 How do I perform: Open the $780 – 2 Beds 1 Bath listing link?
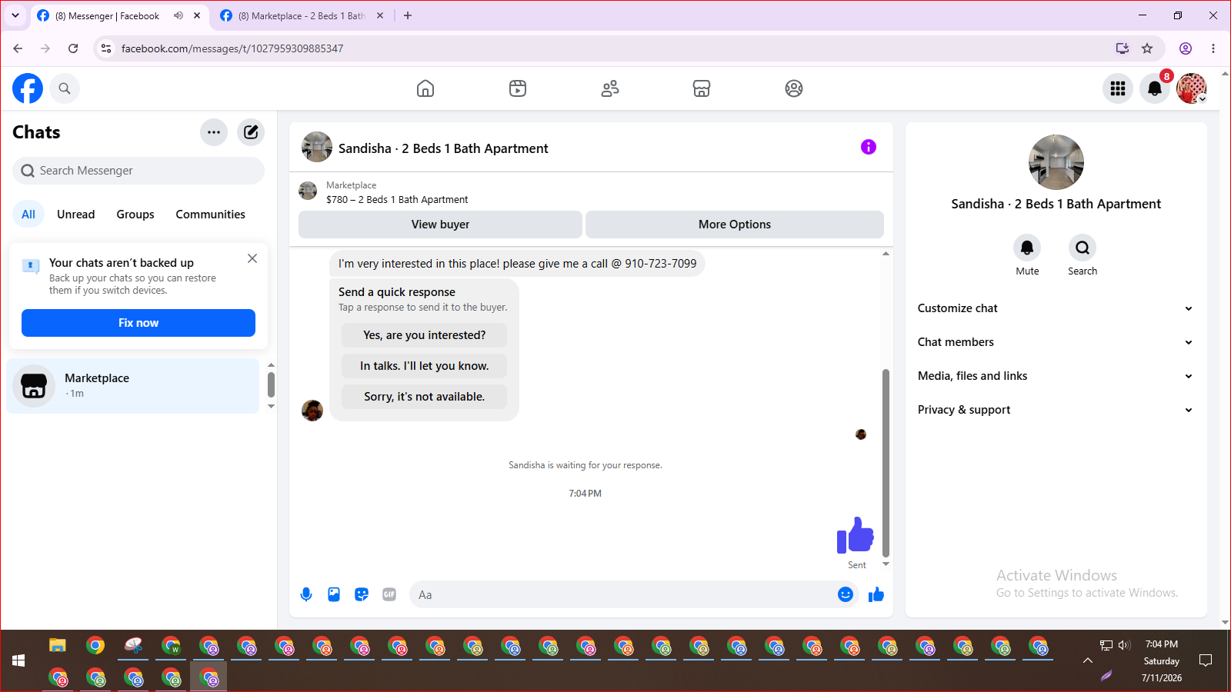[x=397, y=200]
